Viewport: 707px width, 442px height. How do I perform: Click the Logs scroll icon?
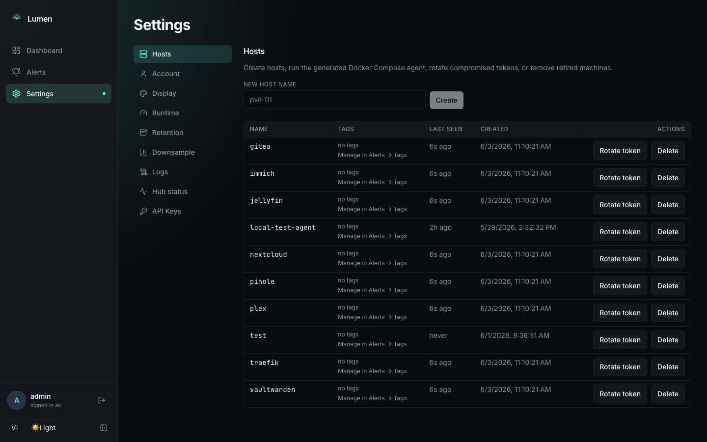coord(143,172)
